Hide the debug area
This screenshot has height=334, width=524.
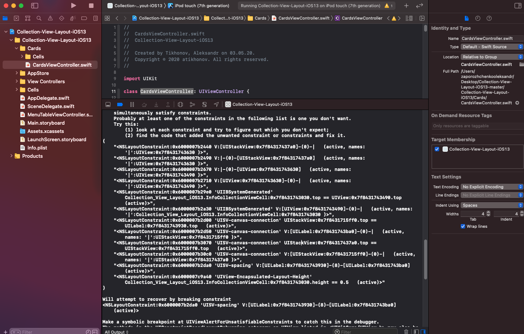(108, 104)
